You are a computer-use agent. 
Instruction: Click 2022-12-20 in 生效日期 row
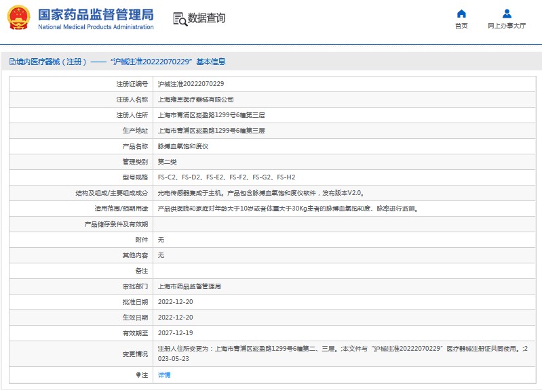pos(175,318)
